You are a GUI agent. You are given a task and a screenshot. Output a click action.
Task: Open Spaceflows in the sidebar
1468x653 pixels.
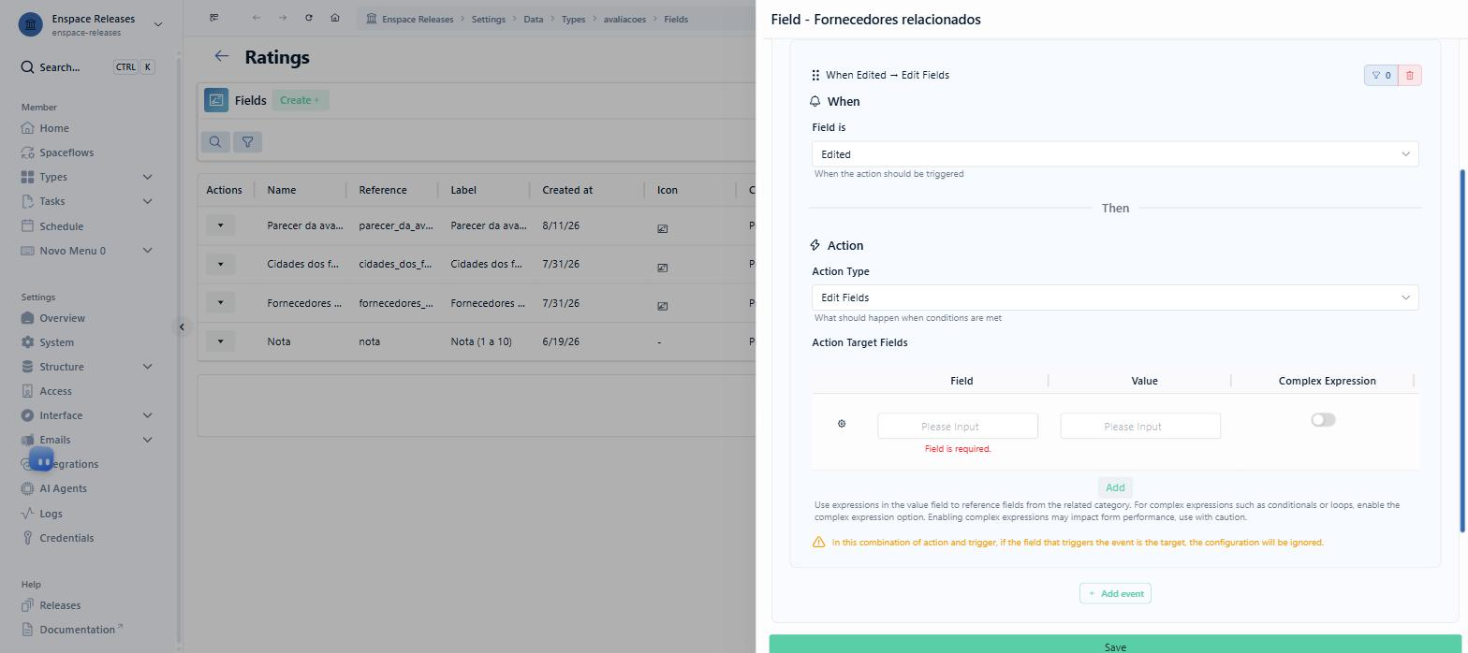point(66,152)
